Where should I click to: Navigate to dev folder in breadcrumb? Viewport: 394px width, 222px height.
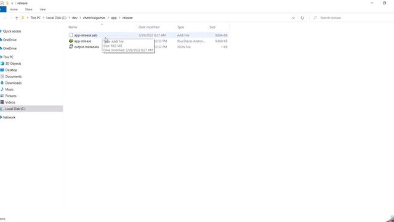point(74,18)
